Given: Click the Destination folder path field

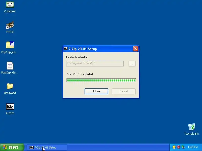Looking at the screenshot, I should [95, 64].
